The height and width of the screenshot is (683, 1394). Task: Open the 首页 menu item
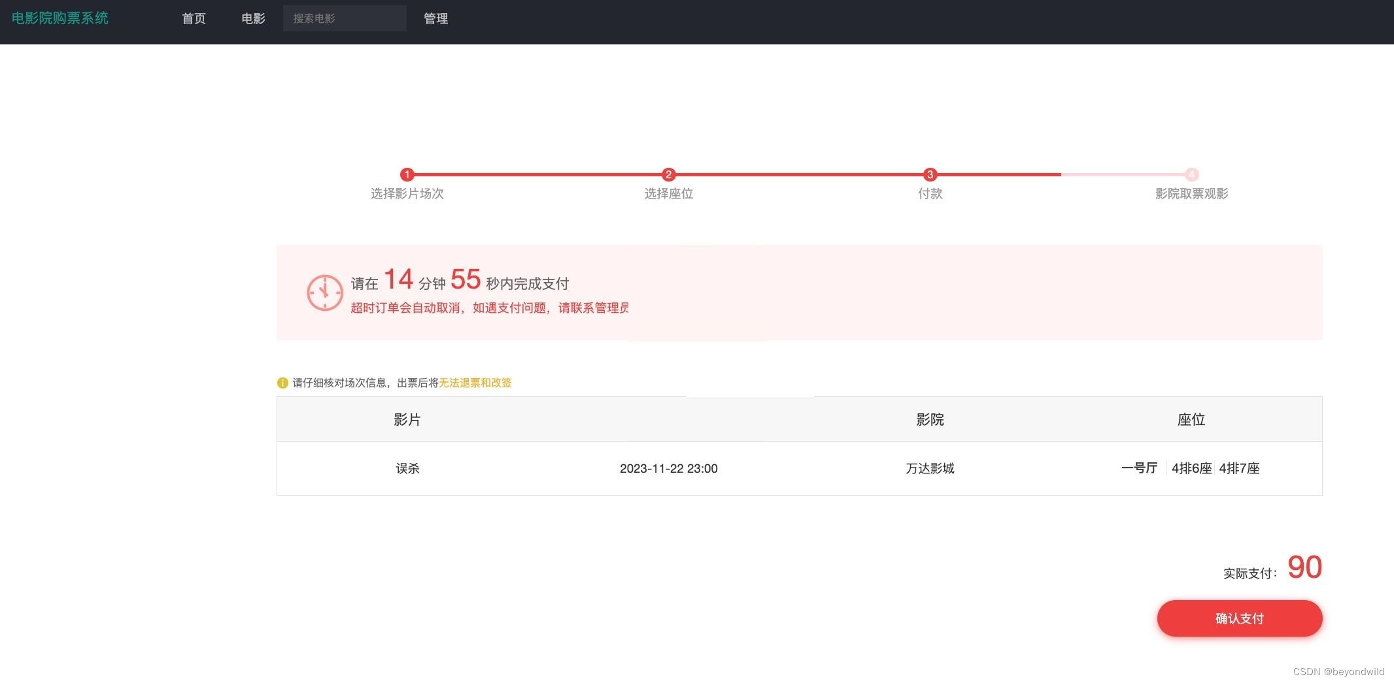(194, 18)
